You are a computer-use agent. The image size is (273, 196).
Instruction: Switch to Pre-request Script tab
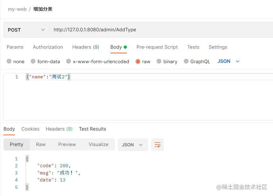pyautogui.click(x=157, y=47)
